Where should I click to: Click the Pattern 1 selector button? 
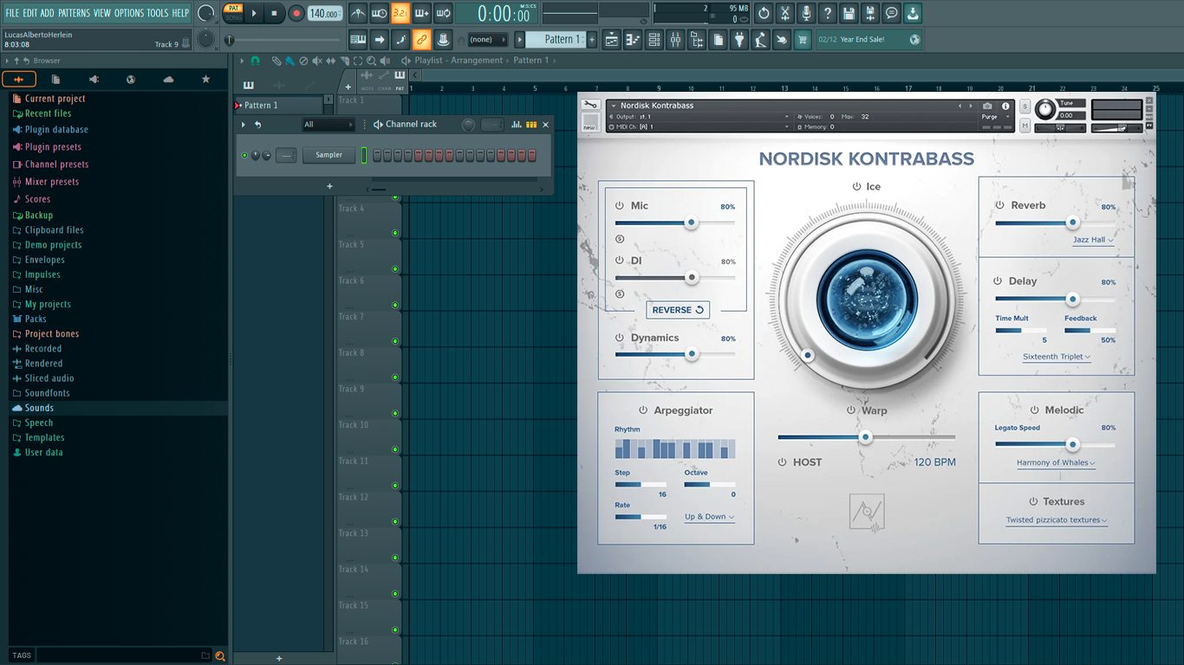tap(557, 40)
